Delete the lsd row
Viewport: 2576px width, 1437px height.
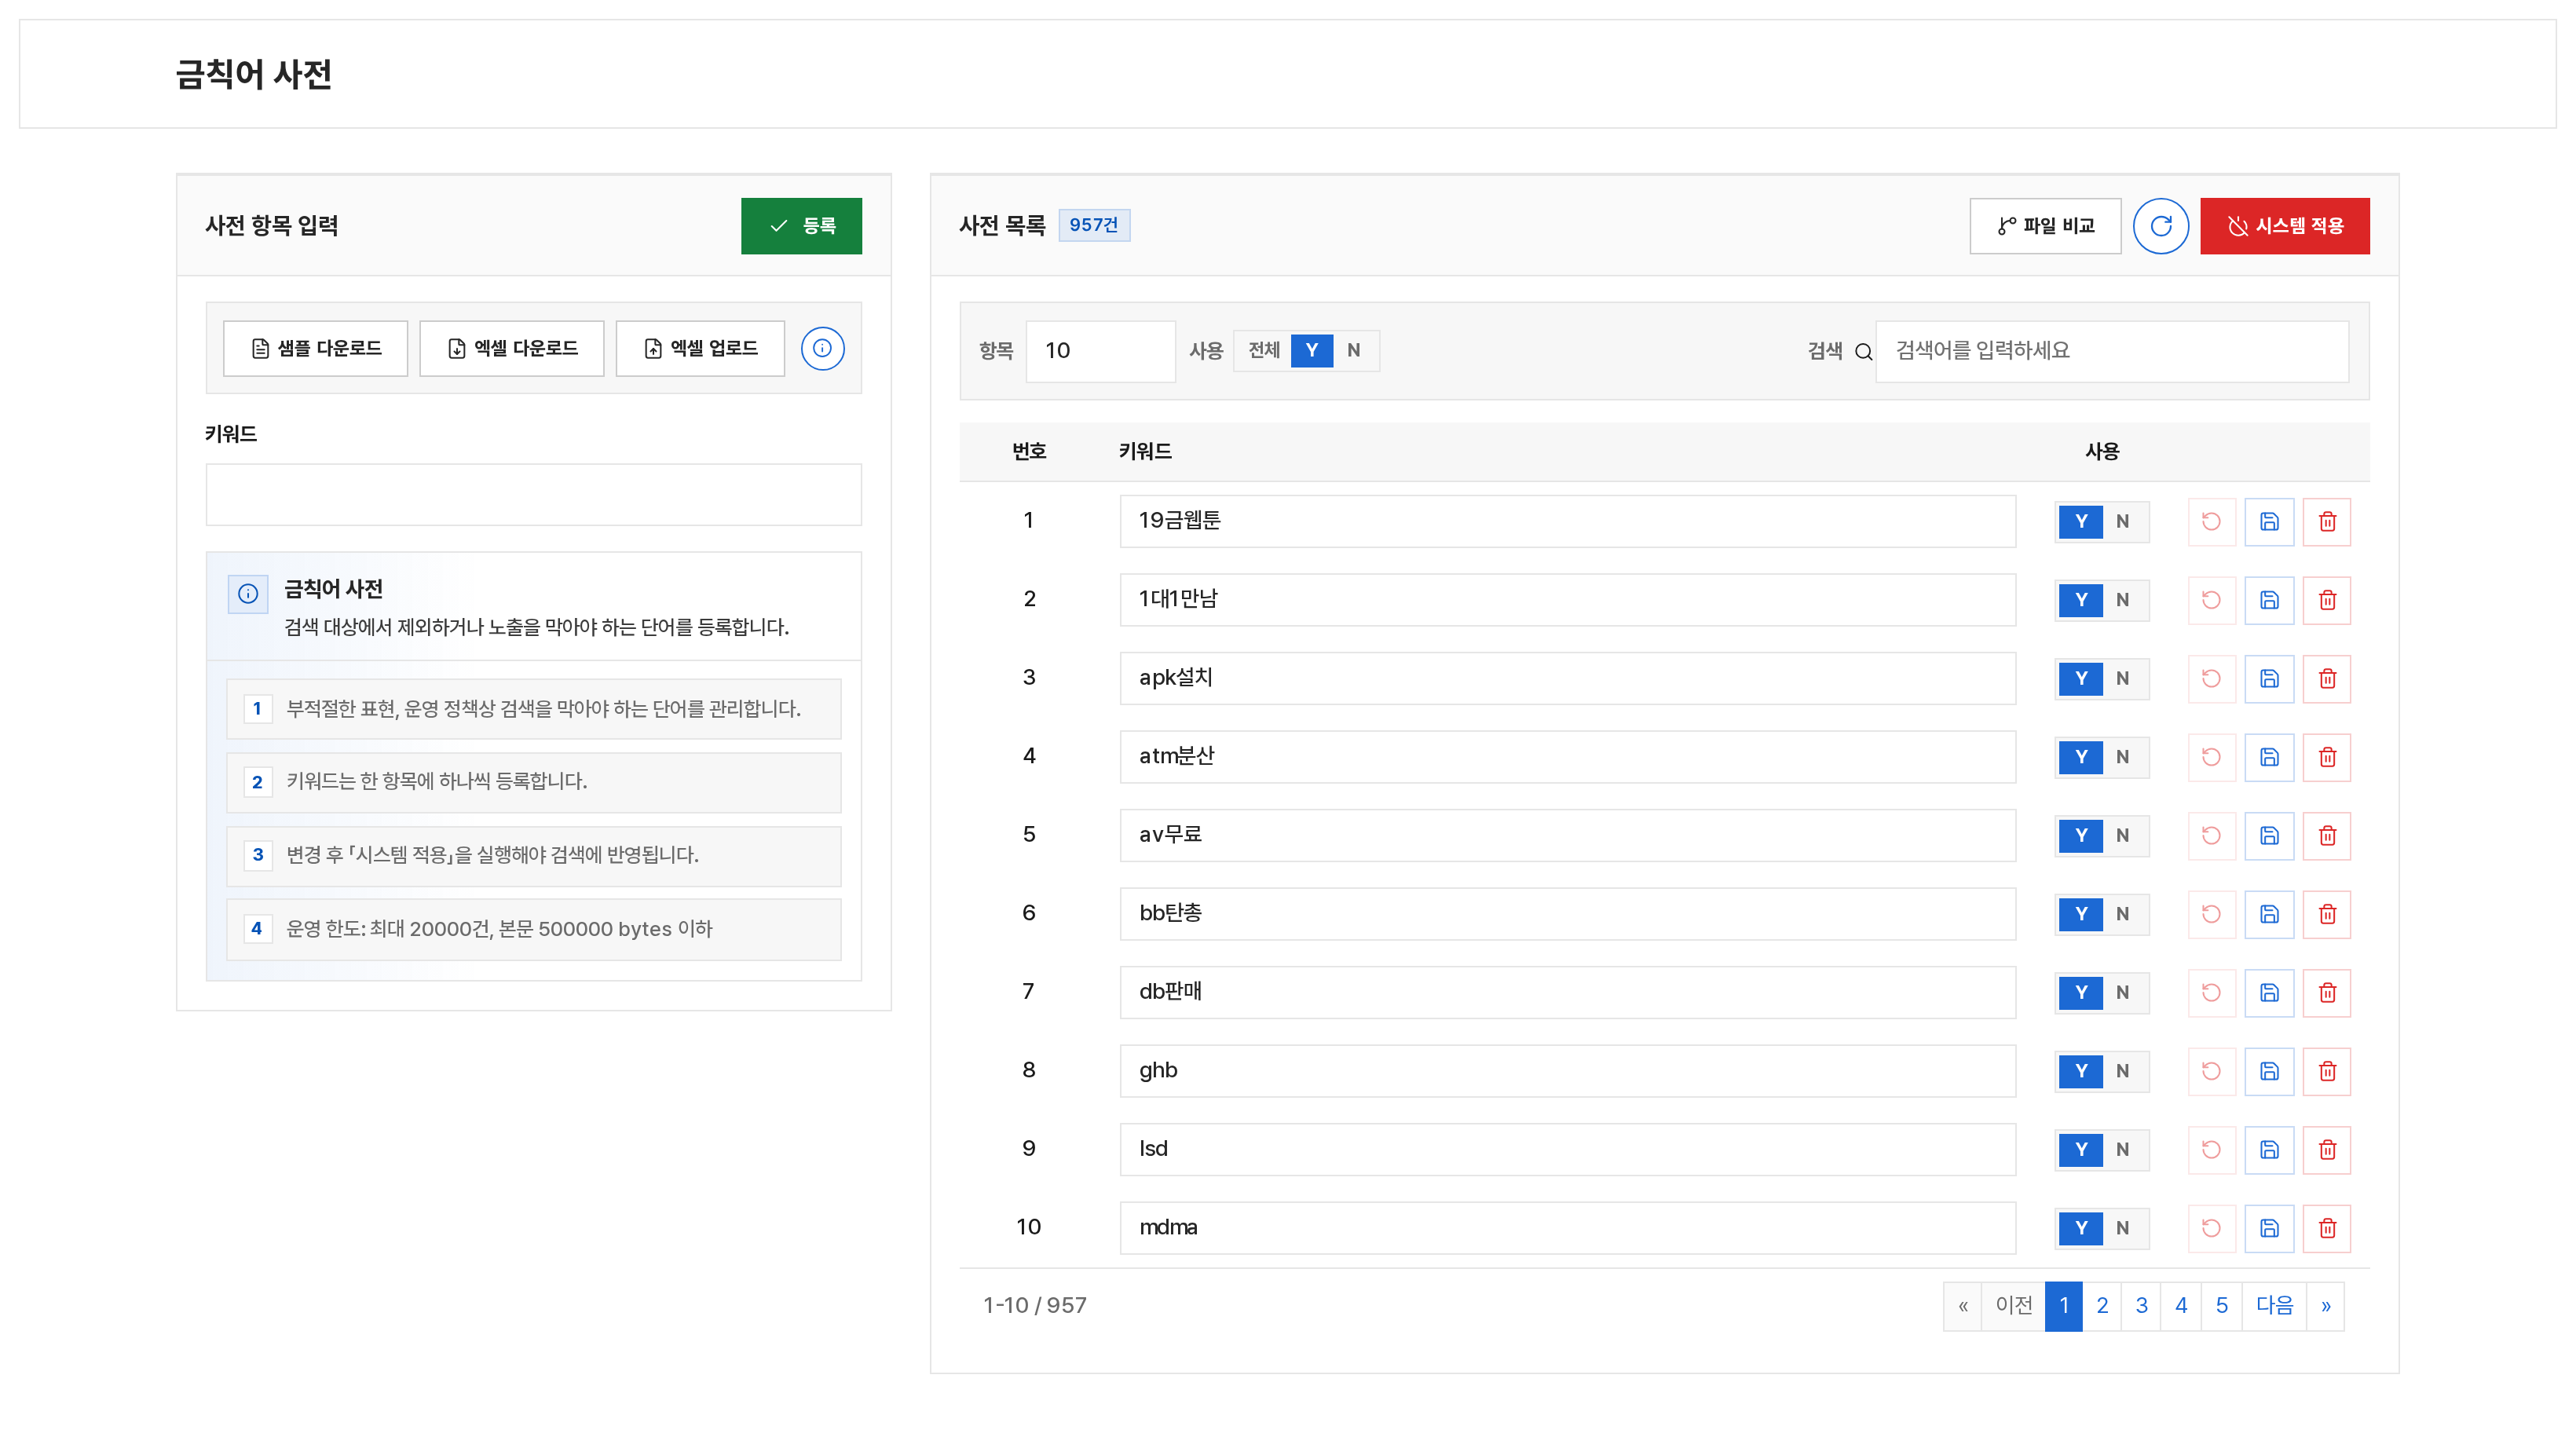point(2327,1149)
